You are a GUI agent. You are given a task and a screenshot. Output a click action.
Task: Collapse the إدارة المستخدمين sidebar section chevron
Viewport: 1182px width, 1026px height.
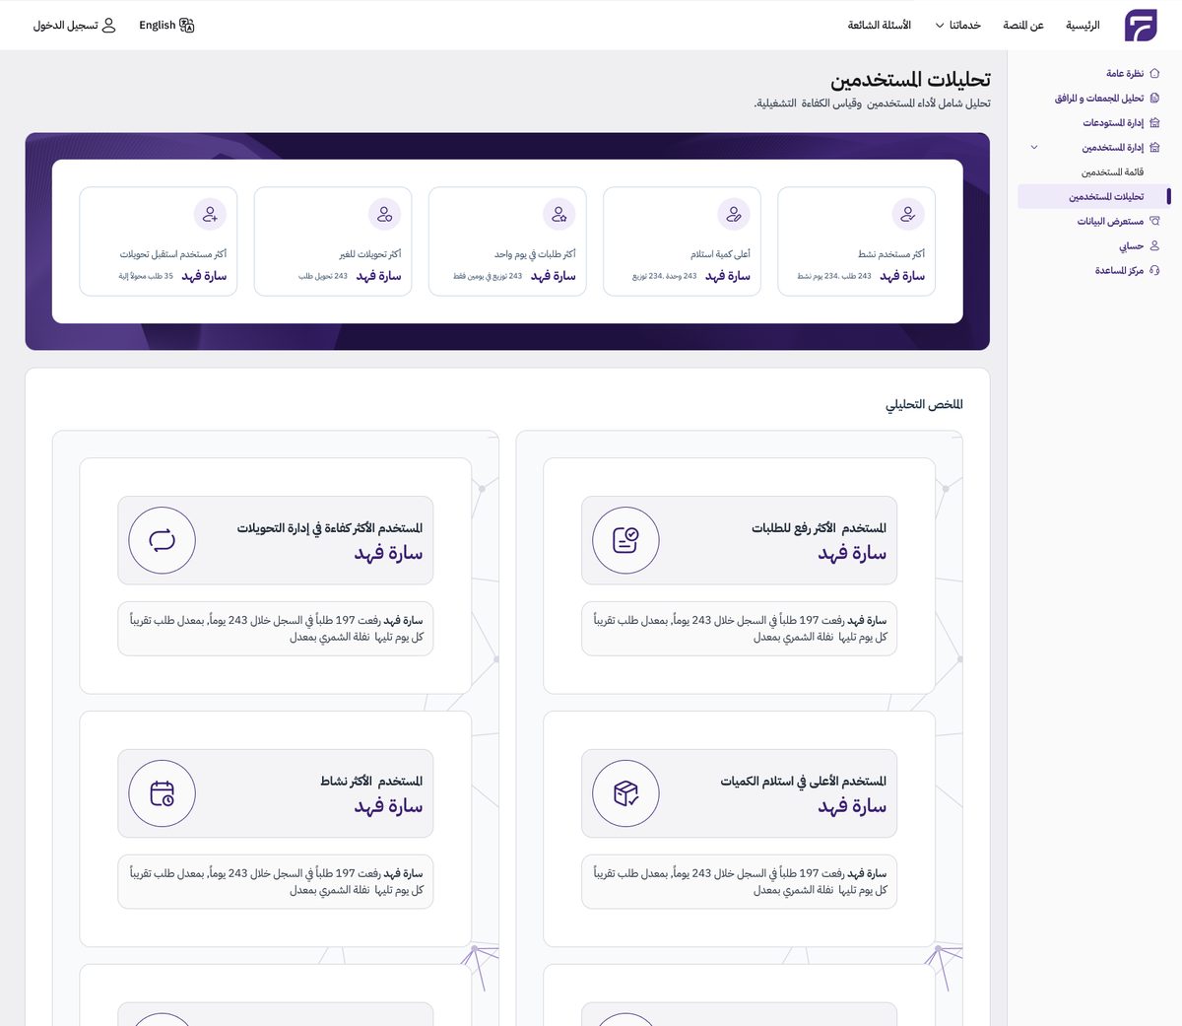1034,148
